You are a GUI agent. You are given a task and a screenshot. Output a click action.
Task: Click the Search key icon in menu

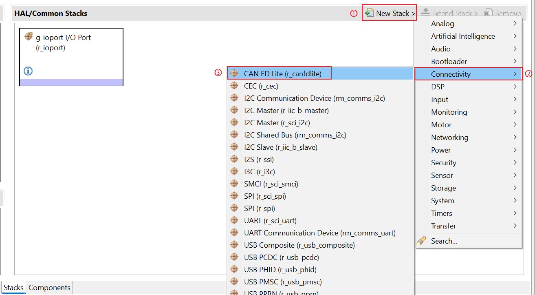[421, 241]
